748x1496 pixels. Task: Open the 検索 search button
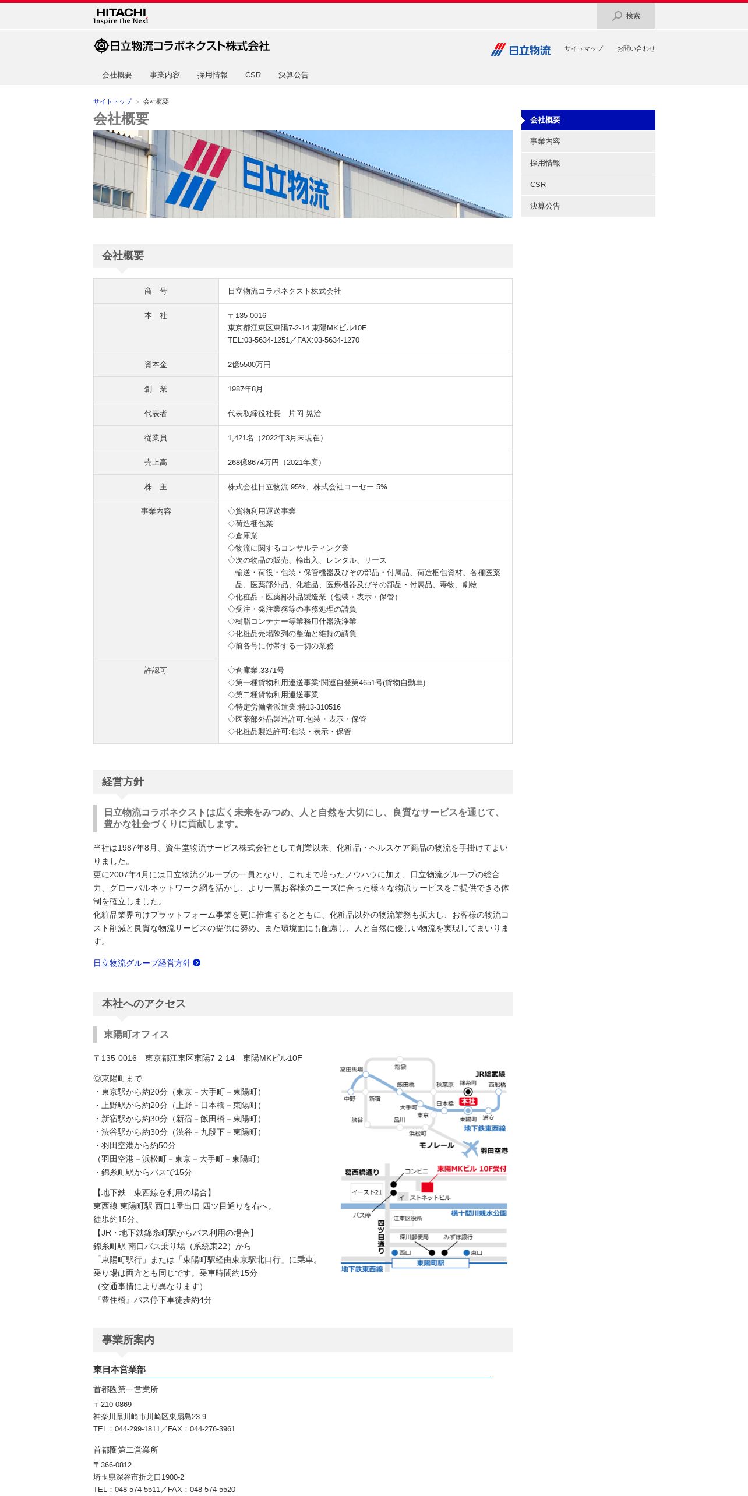[x=625, y=16]
